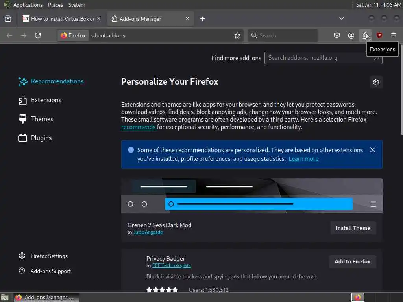Viewport: 403px width, 302px height.
Task: Select Recommendations in the sidebar
Action: click(52, 81)
